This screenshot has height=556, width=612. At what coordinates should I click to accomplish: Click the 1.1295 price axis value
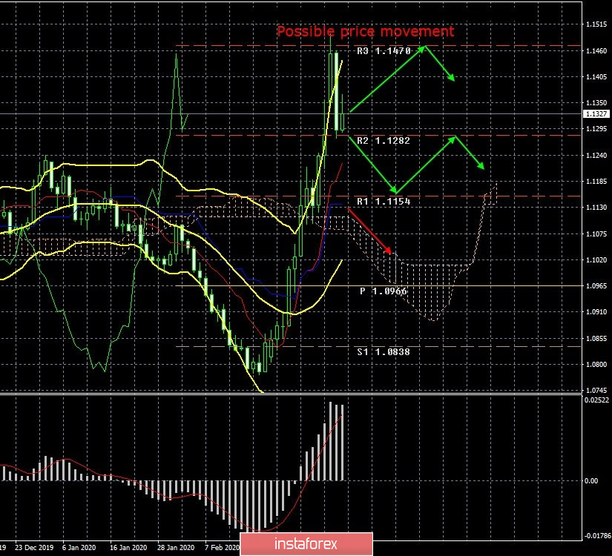pyautogui.click(x=596, y=129)
